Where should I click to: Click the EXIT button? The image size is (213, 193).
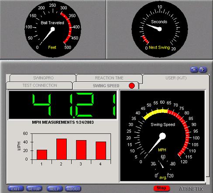pyautogui.click(x=16, y=189)
